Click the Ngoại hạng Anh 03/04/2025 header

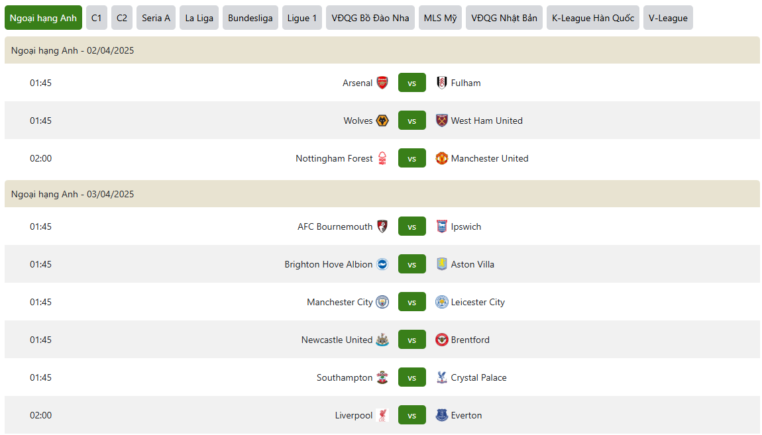(382, 194)
